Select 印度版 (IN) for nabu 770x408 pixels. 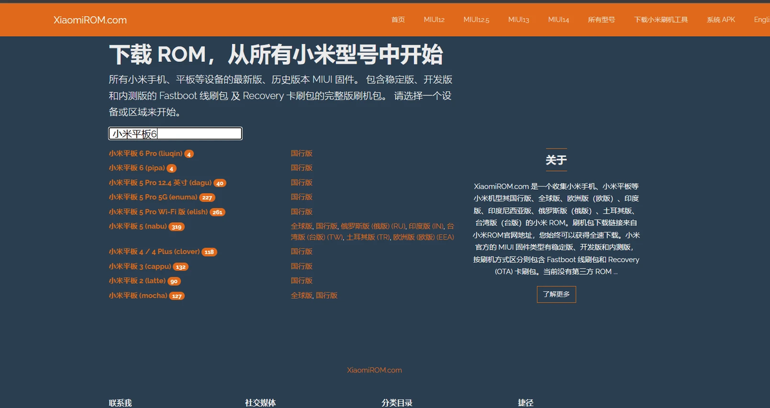[x=426, y=227]
